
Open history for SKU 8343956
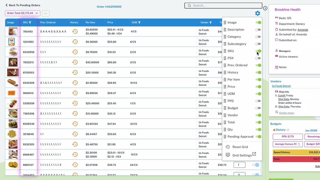75,52
